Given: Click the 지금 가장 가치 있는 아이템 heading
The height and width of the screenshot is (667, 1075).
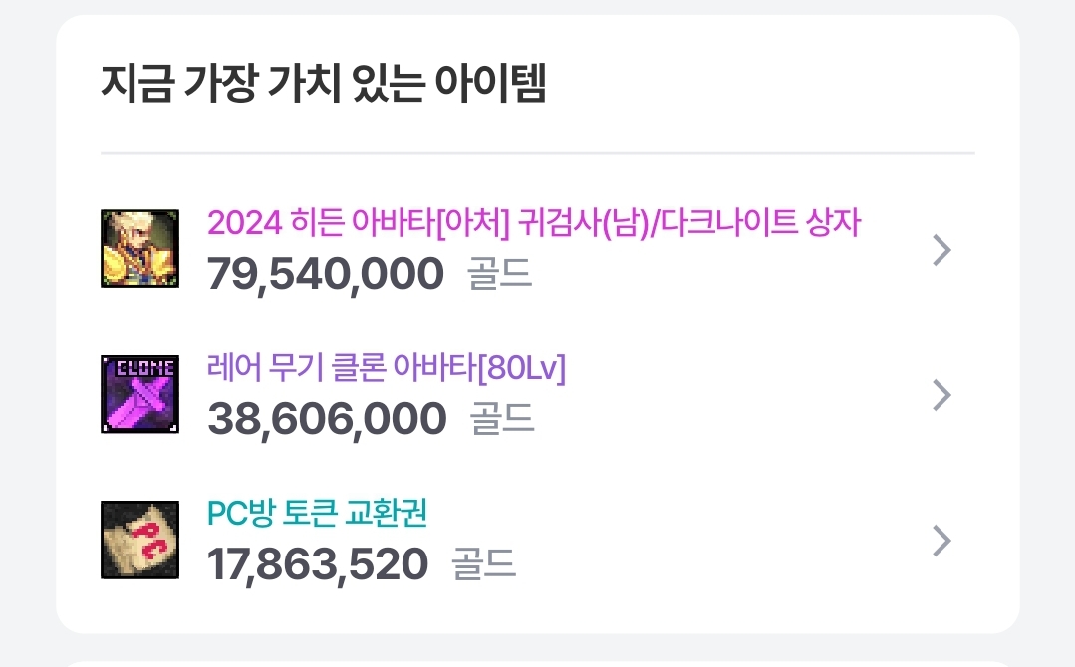Looking at the screenshot, I should (323, 83).
